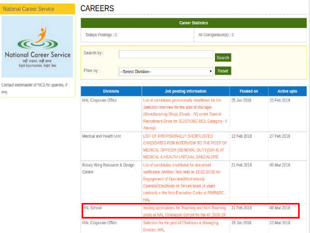Image resolution: width=310 pixels, height=233 pixels.
Task: Click the National Career Service logo image
Action: pos(37,47)
